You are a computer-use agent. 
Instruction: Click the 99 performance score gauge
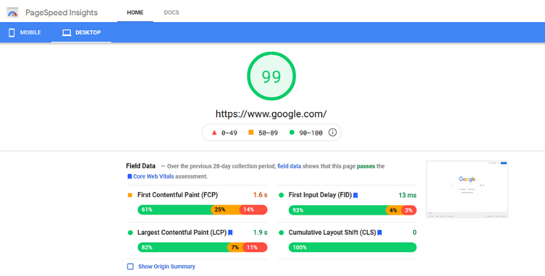(272, 76)
